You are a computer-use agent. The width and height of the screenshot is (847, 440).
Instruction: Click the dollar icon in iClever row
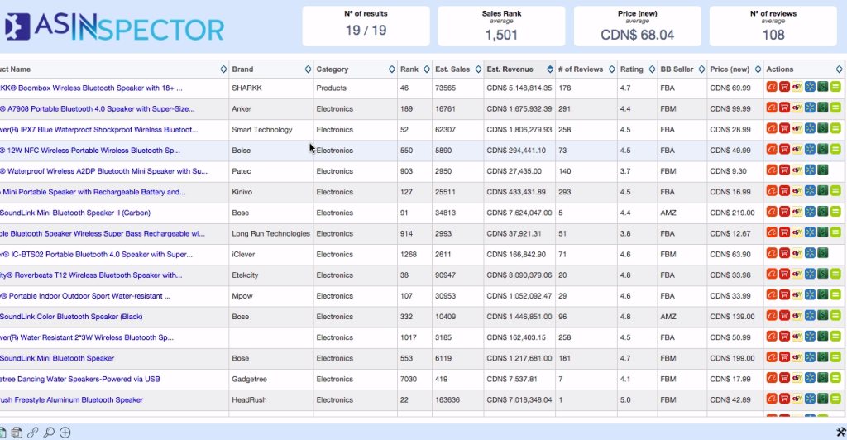(823, 253)
